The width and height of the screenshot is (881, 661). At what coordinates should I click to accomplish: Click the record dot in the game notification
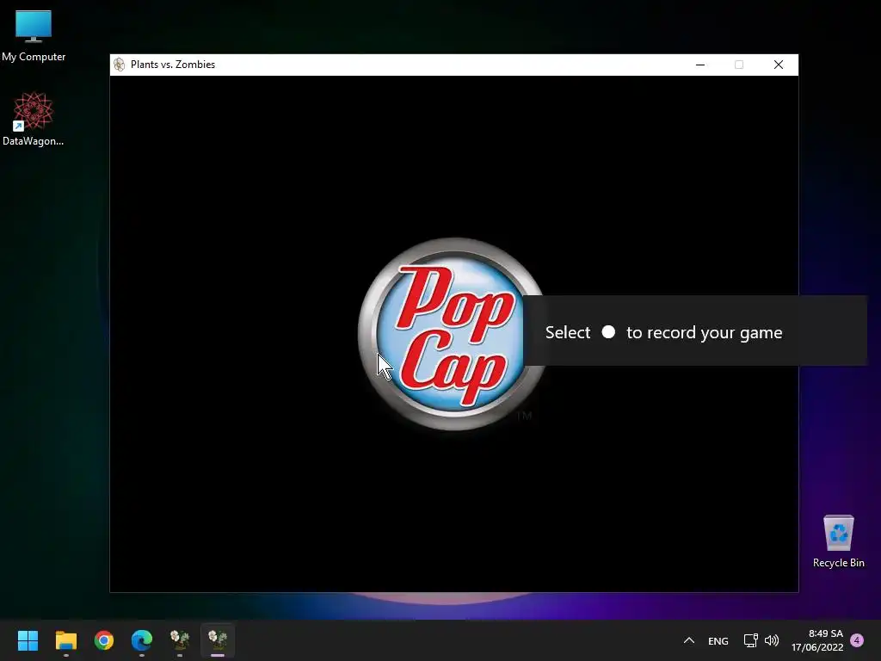tap(608, 332)
